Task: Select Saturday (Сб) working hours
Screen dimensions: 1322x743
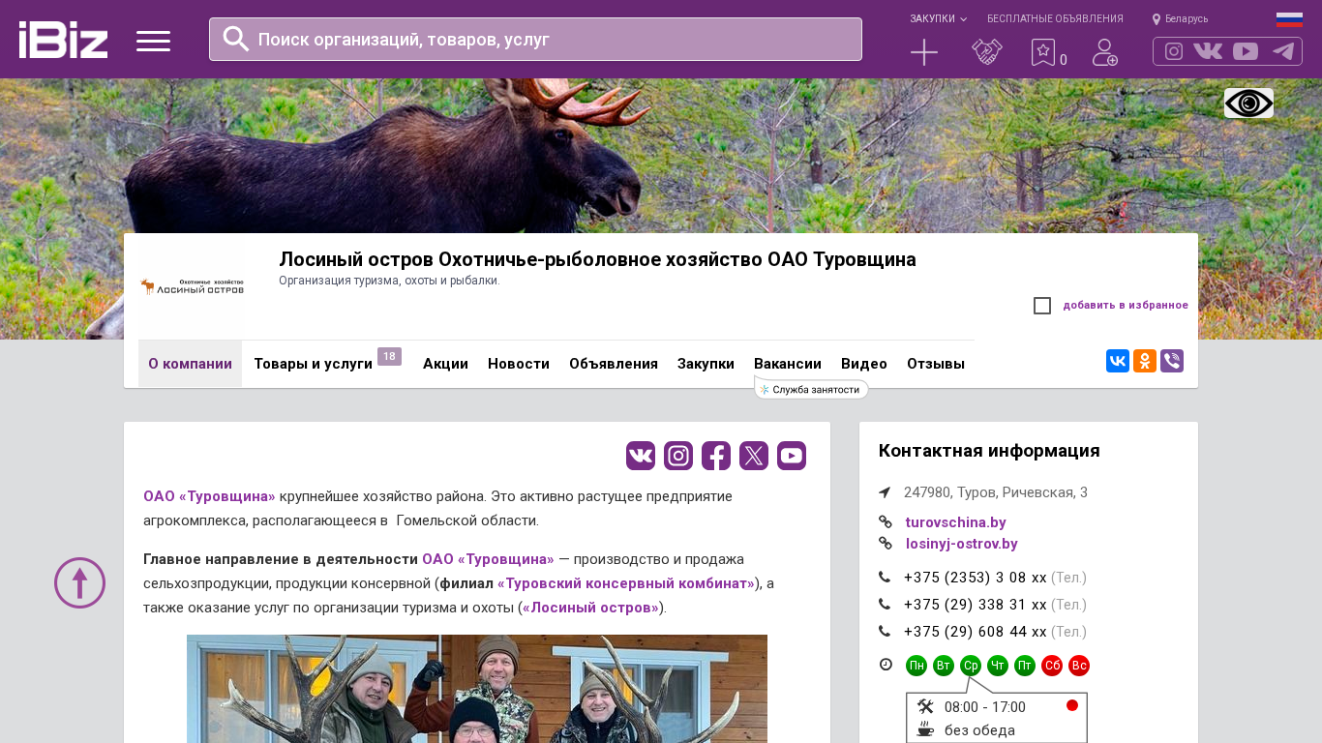Action: pyautogui.click(x=1052, y=666)
